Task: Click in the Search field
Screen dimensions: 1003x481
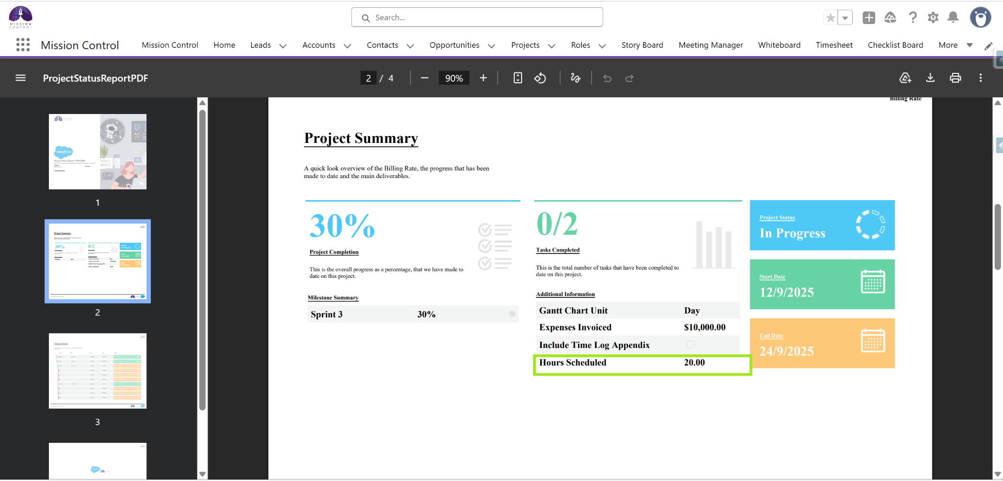Action: [477, 18]
